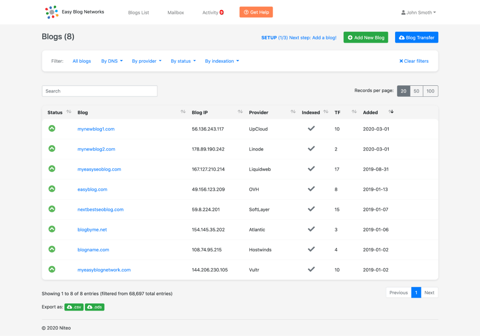Sort table by TF column arrows

coord(354,112)
